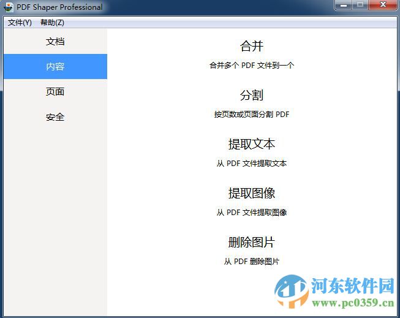Image resolution: width=400 pixels, height=318 pixels.
Task: Maximize the PDF Shaper Professional window
Action: pos(360,5)
